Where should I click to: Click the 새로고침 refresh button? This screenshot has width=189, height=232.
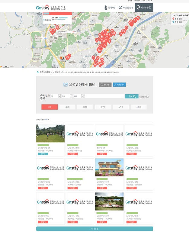(x=105, y=85)
